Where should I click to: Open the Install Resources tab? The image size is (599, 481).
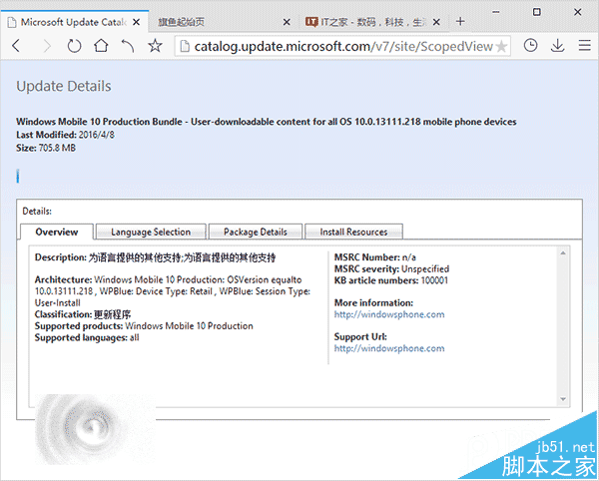click(353, 232)
